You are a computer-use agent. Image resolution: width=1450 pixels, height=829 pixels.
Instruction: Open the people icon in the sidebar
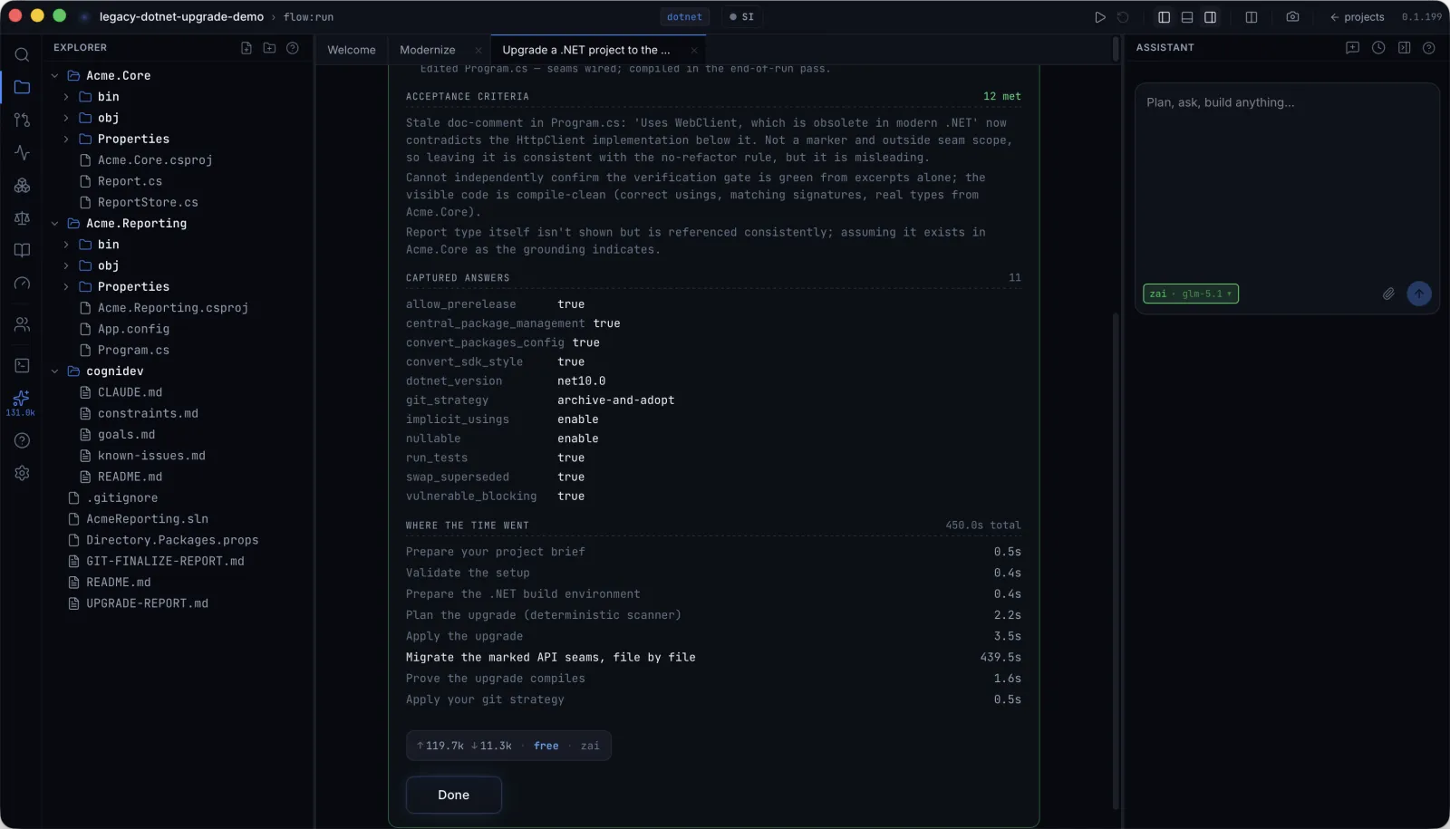pyautogui.click(x=22, y=324)
